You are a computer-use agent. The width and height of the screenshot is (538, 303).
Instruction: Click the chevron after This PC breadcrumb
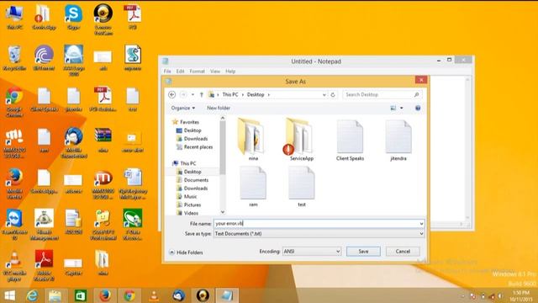243,94
